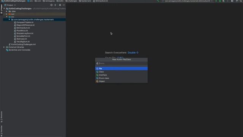
Task: Open the Structure tool window side tab
Action: [x=2, y=117]
